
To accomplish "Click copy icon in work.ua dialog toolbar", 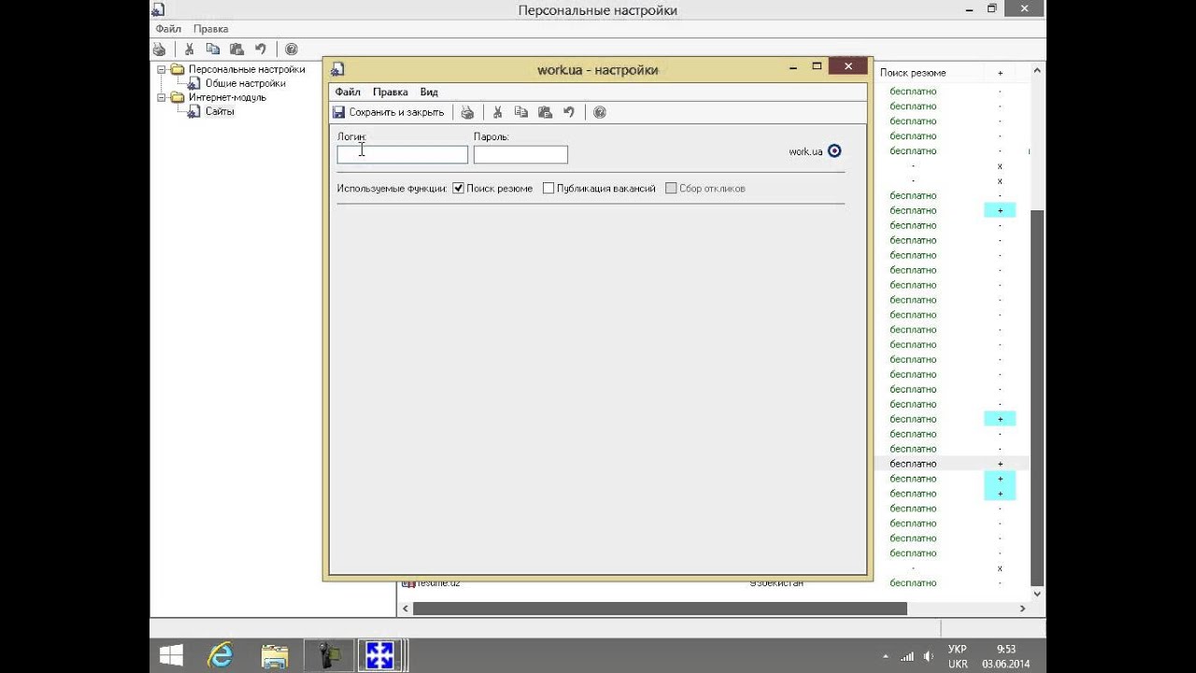I will (521, 112).
